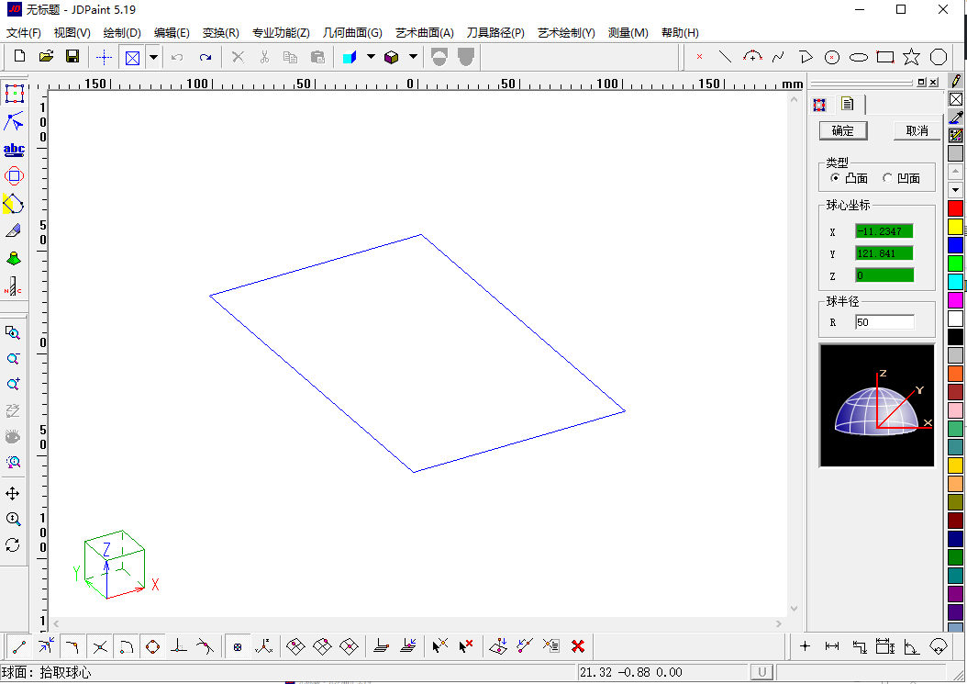Select the straight line drawing tool
This screenshot has width=967, height=684.
click(x=725, y=58)
